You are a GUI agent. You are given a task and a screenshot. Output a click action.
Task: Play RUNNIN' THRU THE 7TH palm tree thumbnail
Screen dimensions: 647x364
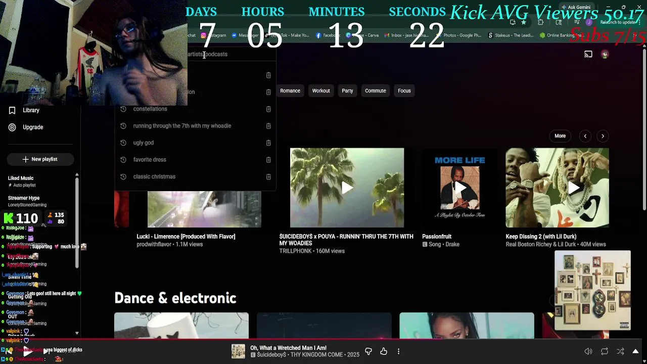347,188
